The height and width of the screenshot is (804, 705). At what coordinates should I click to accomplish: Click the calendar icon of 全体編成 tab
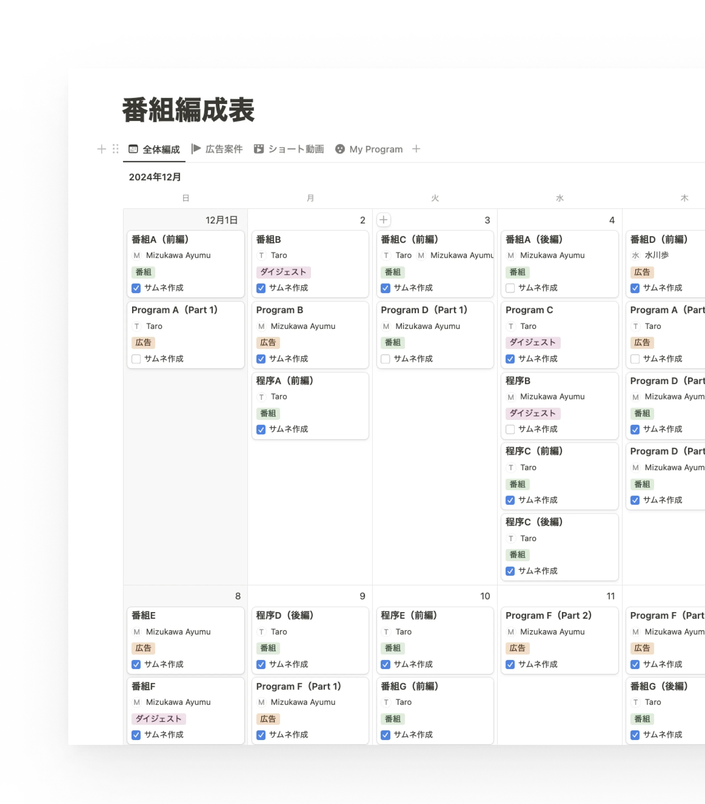pos(133,149)
